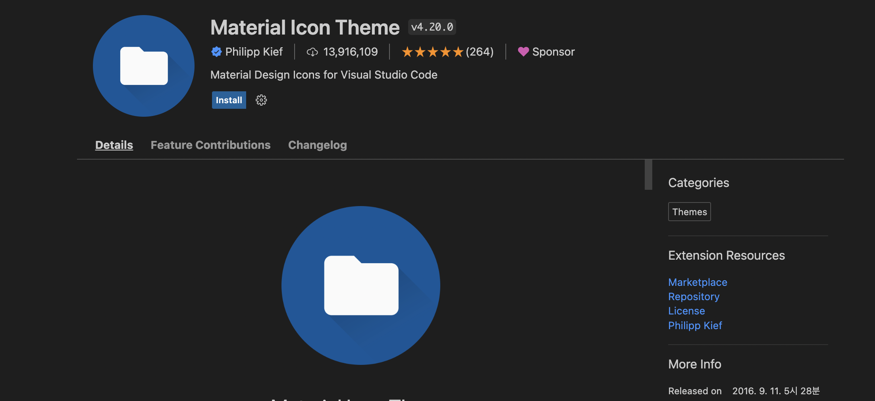Click the Sponsor link text
This screenshot has height=401, width=875.
553,52
